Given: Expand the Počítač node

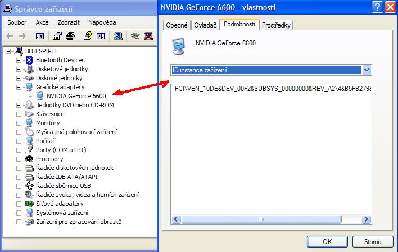Looking at the screenshot, I should pyautogui.click(x=19, y=141).
